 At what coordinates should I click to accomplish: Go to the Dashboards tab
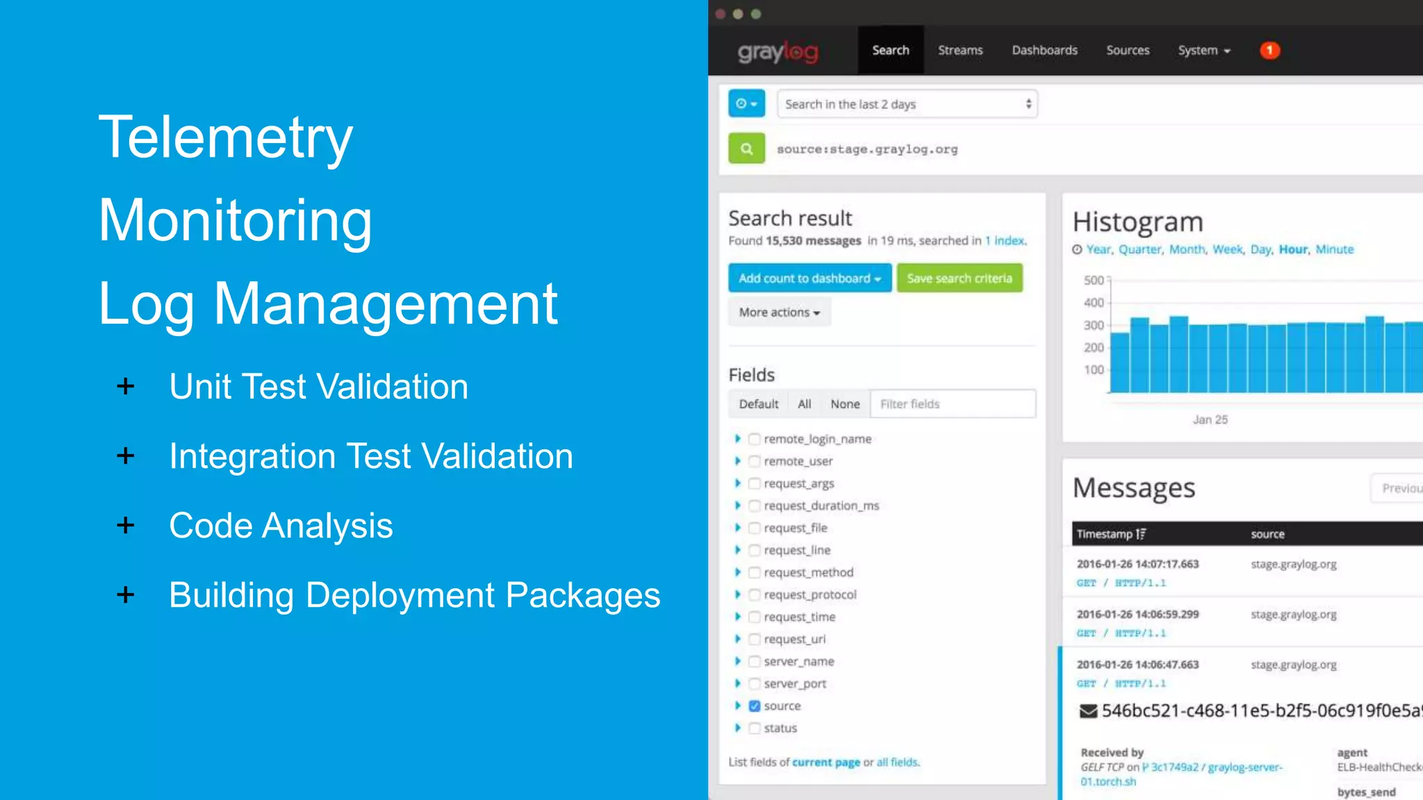(1044, 50)
